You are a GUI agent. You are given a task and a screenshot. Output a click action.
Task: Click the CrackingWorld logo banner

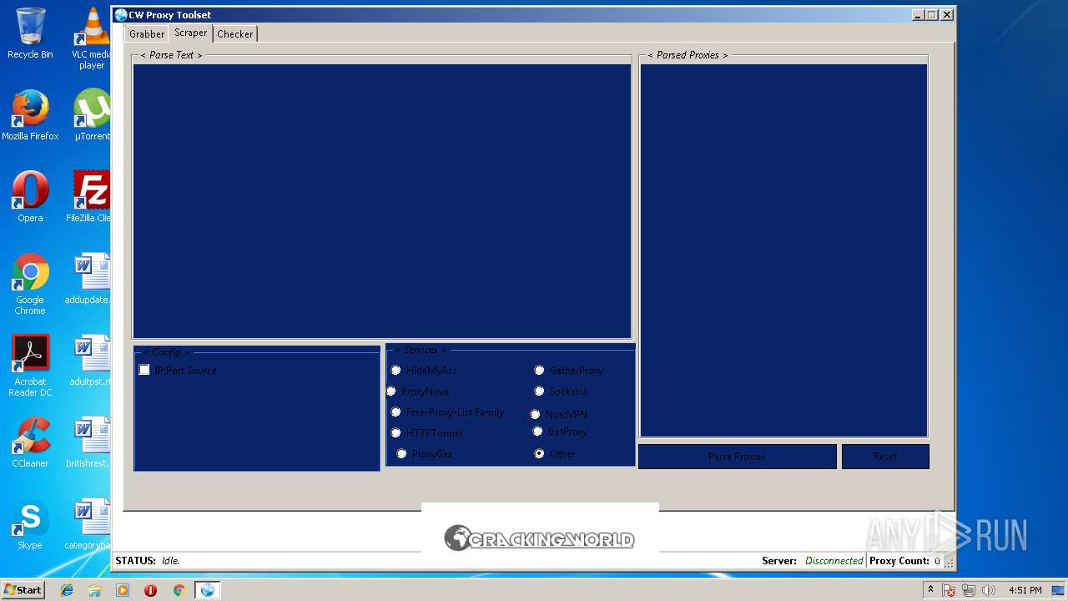(540, 538)
